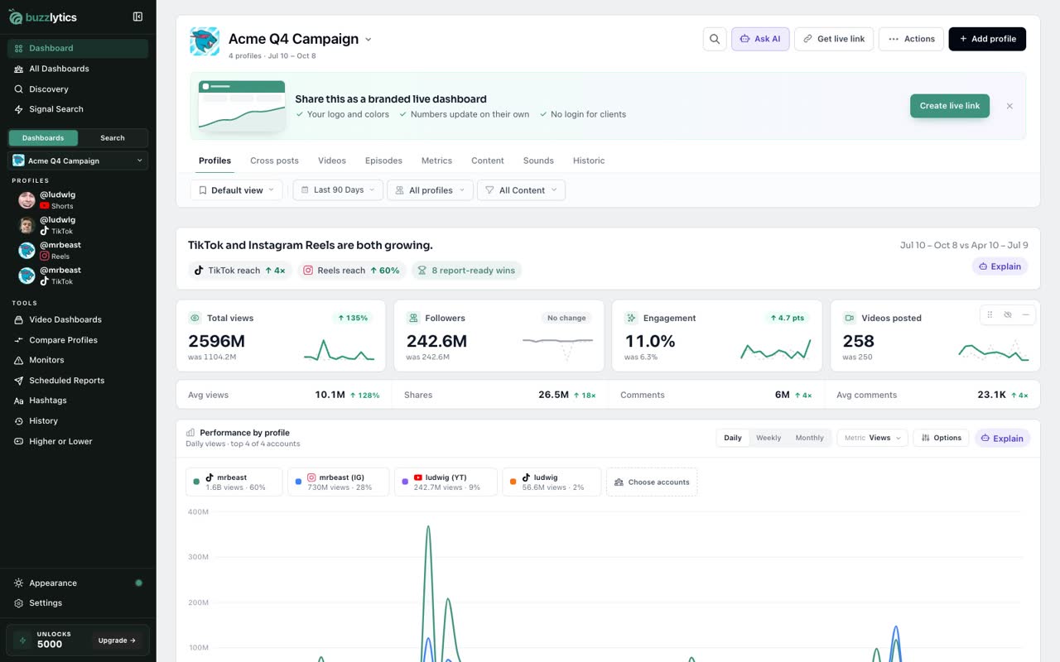This screenshot has width=1060, height=662.
Task: Select the Weekly chart interval
Action: [x=768, y=438]
